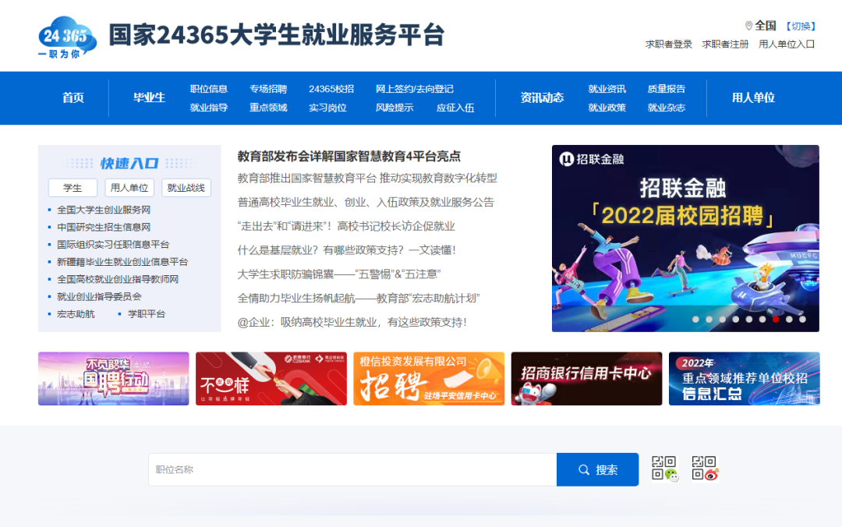Select the 用人单位 quick entry tab
This screenshot has height=527, width=842.
[x=129, y=188]
